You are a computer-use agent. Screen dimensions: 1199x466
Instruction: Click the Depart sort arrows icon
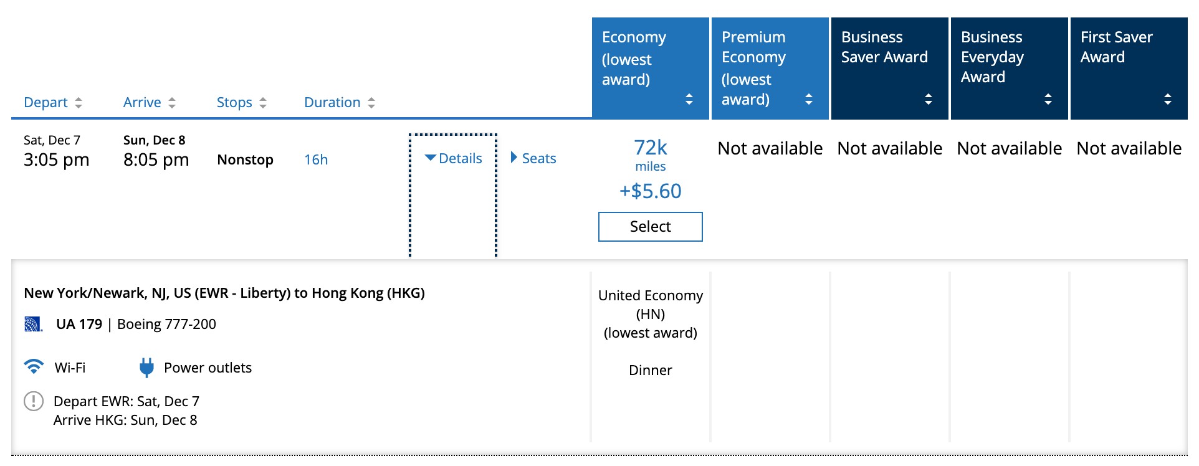point(79,103)
